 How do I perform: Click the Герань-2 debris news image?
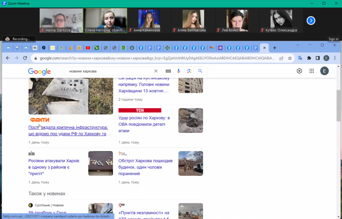[x=71, y=96]
